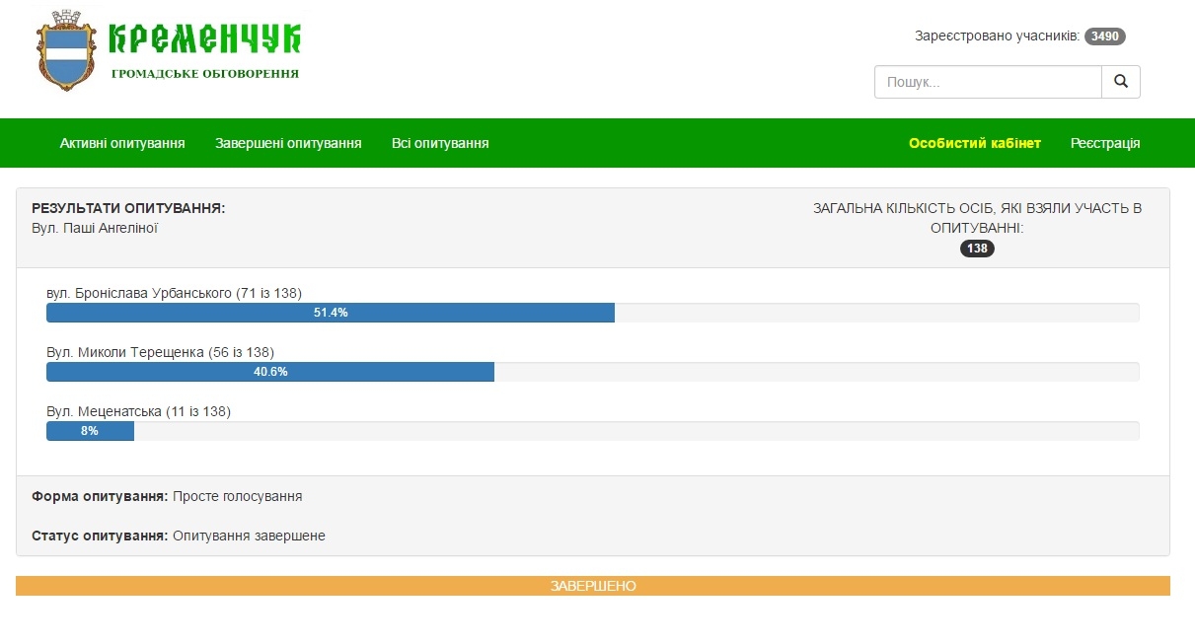Click the magnifying glass search icon
The width and height of the screenshot is (1195, 644).
1120,82
